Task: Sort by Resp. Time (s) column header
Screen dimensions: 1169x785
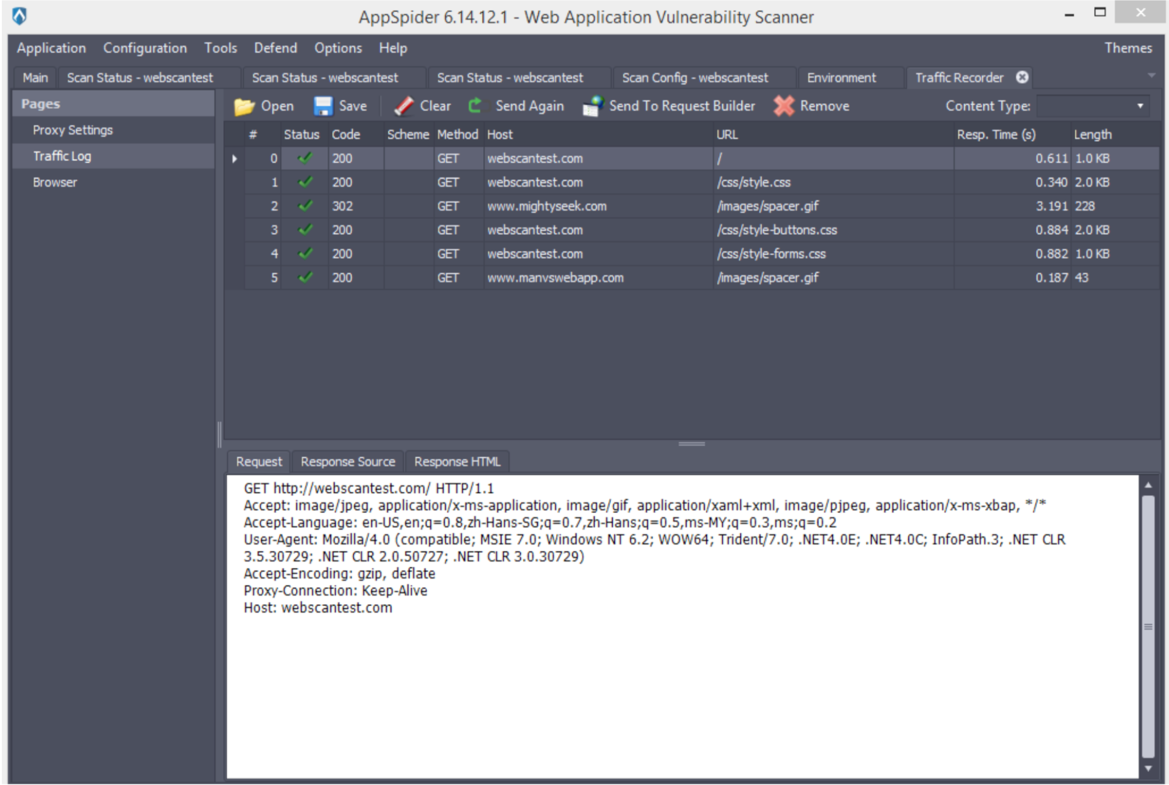Action: click(1013, 135)
